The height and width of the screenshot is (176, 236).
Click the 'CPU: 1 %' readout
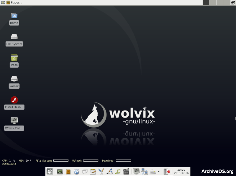9,160
